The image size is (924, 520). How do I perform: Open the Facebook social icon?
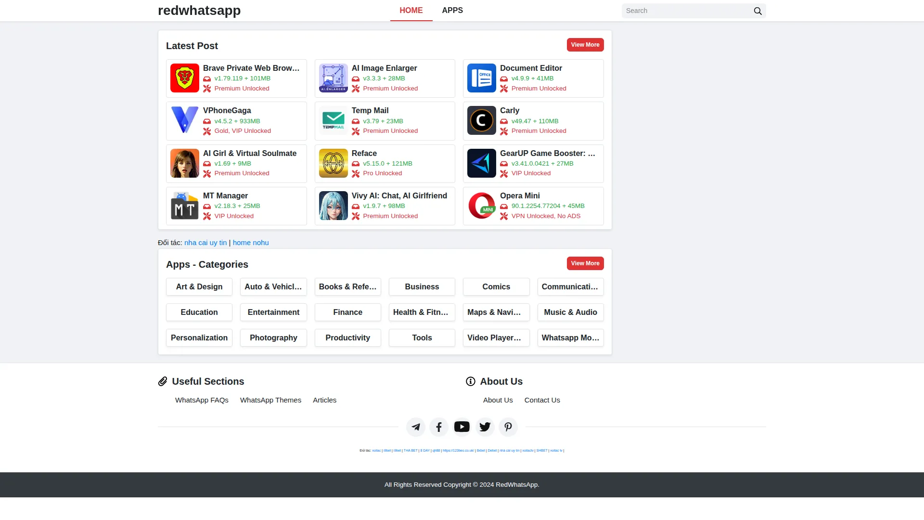click(439, 427)
